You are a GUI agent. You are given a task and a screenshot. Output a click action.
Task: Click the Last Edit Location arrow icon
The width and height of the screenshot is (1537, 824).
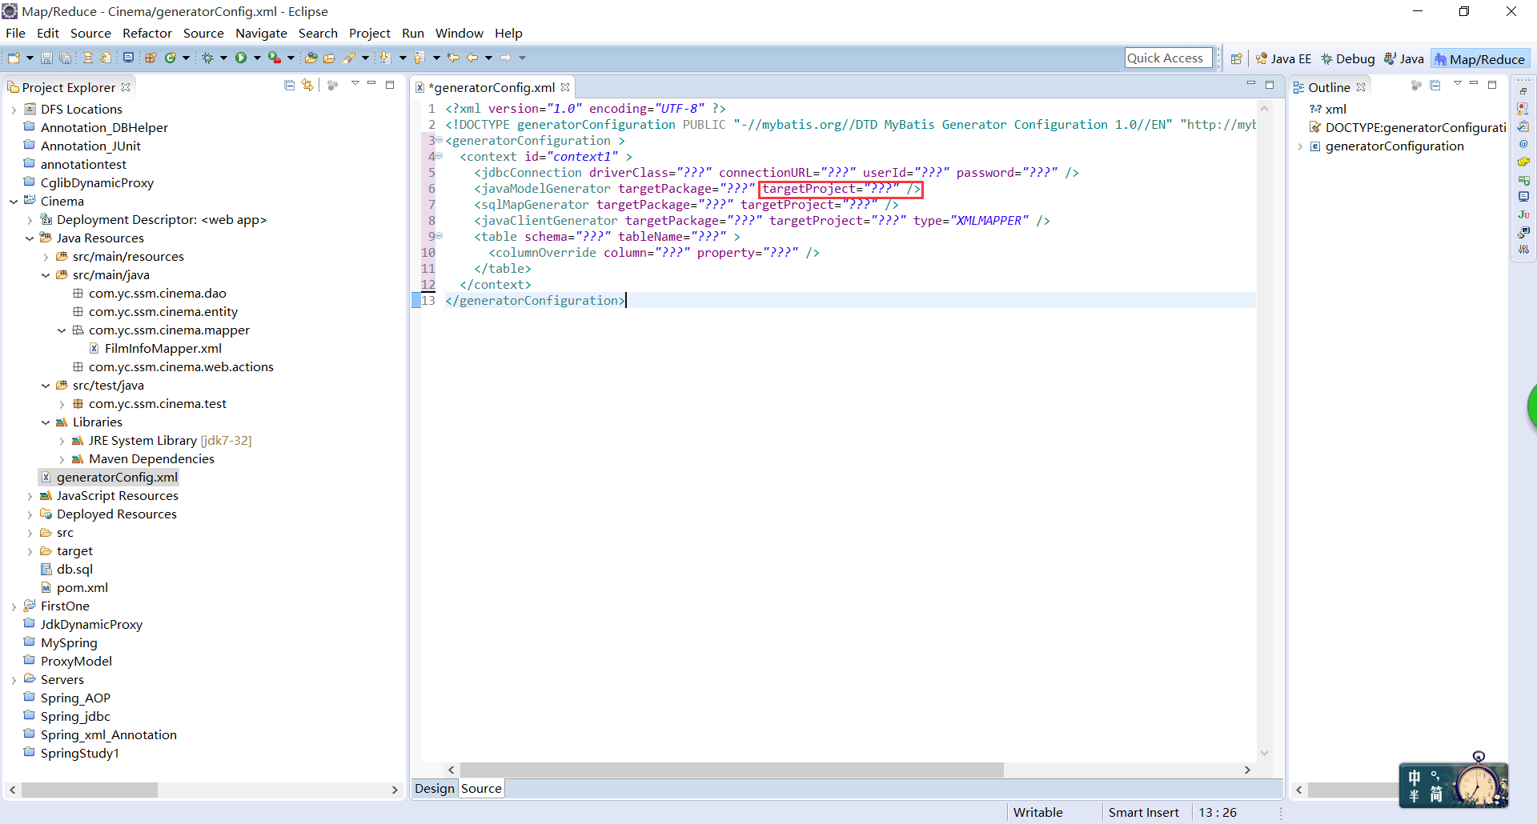coord(453,58)
